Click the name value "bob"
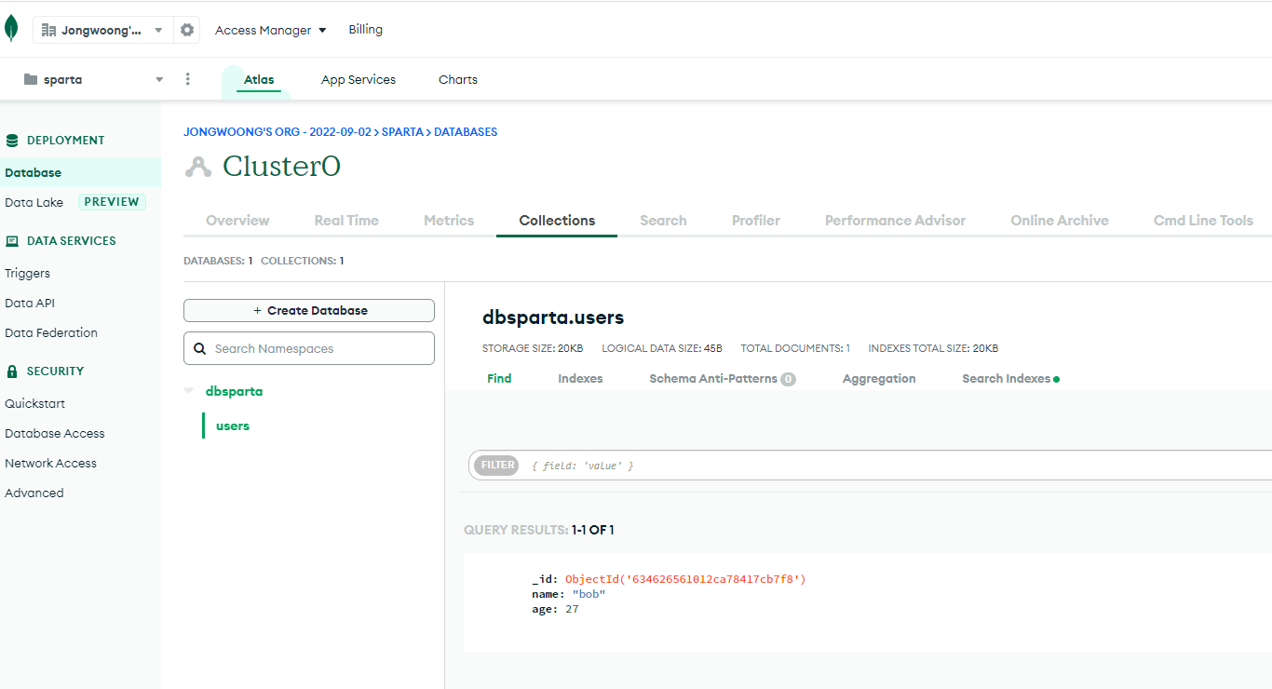 (x=589, y=594)
